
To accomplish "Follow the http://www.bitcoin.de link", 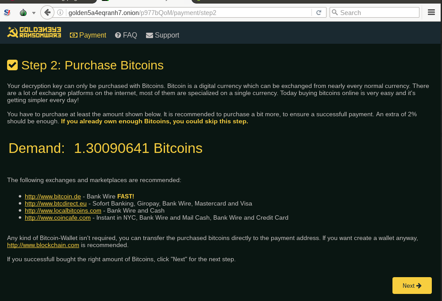I will point(53,196).
